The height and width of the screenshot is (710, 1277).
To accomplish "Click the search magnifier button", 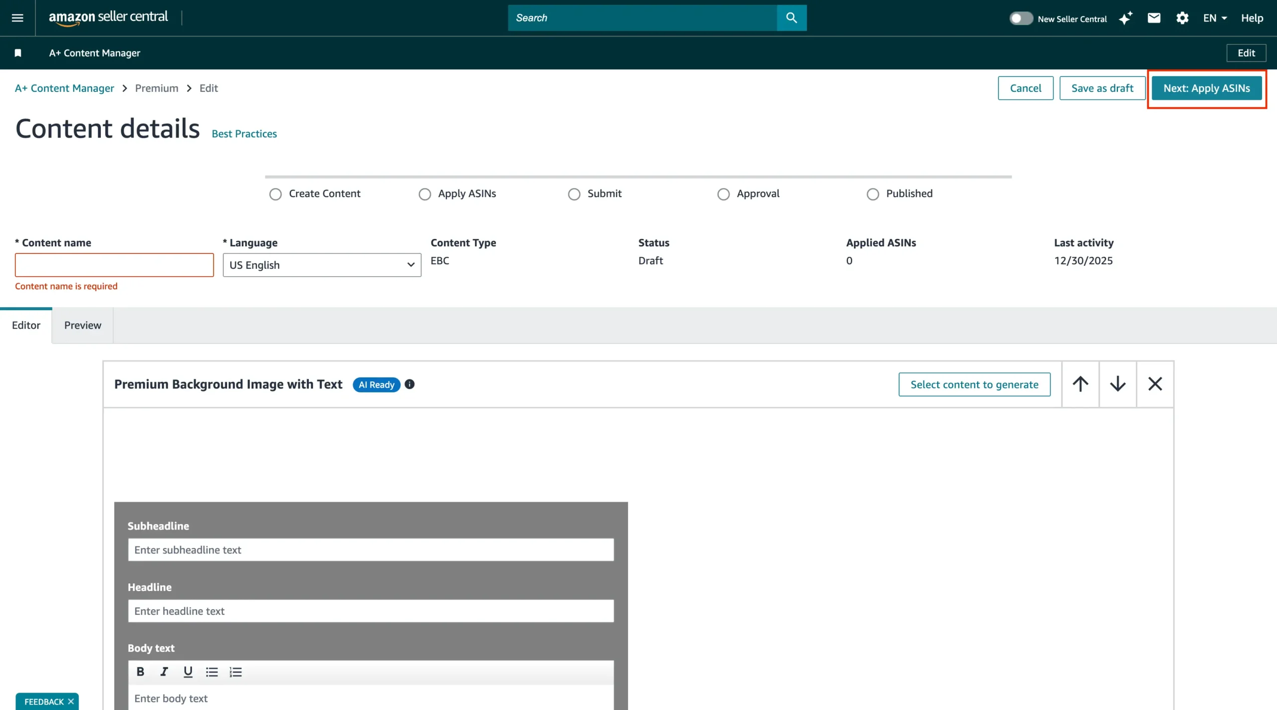I will tap(791, 18).
